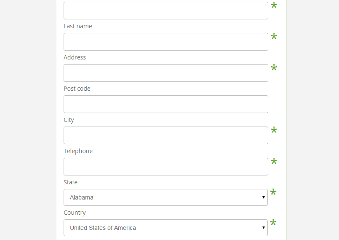
Task: Click into the Address input box
Action: pos(165,73)
